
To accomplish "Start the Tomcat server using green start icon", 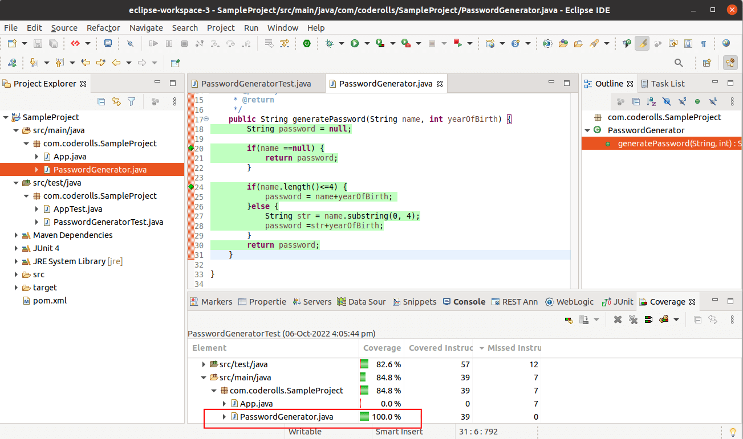I will click(306, 43).
